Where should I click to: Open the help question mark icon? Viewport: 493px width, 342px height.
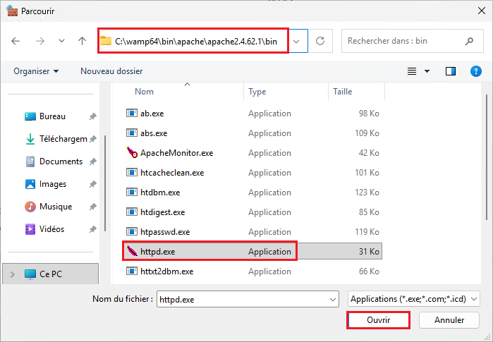[475, 71]
